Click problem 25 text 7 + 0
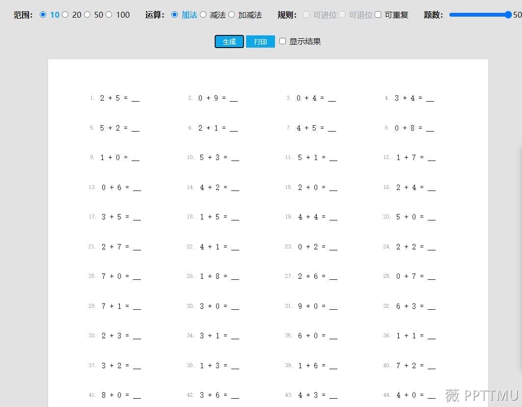This screenshot has height=407, width=522. (x=111, y=276)
